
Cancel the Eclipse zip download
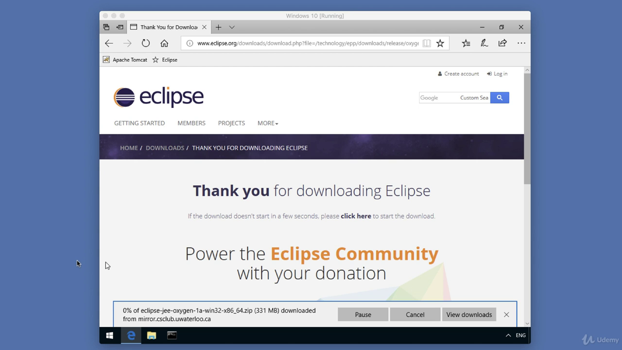415,315
